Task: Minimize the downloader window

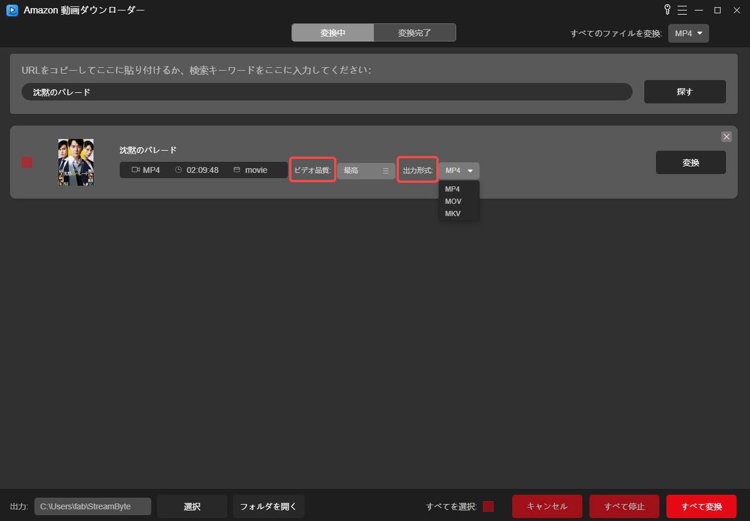Action: 699,10
